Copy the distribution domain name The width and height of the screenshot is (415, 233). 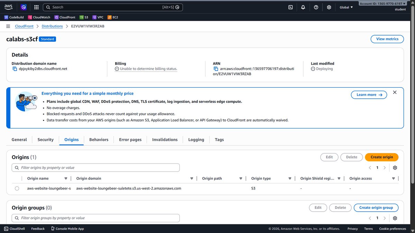click(15, 69)
